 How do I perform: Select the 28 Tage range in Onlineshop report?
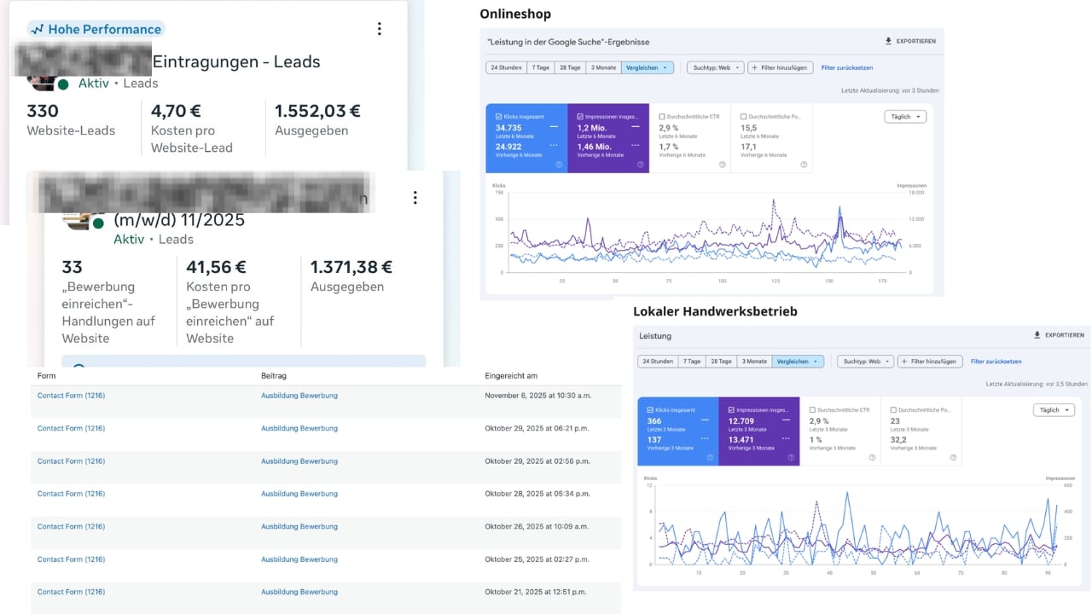pos(570,67)
